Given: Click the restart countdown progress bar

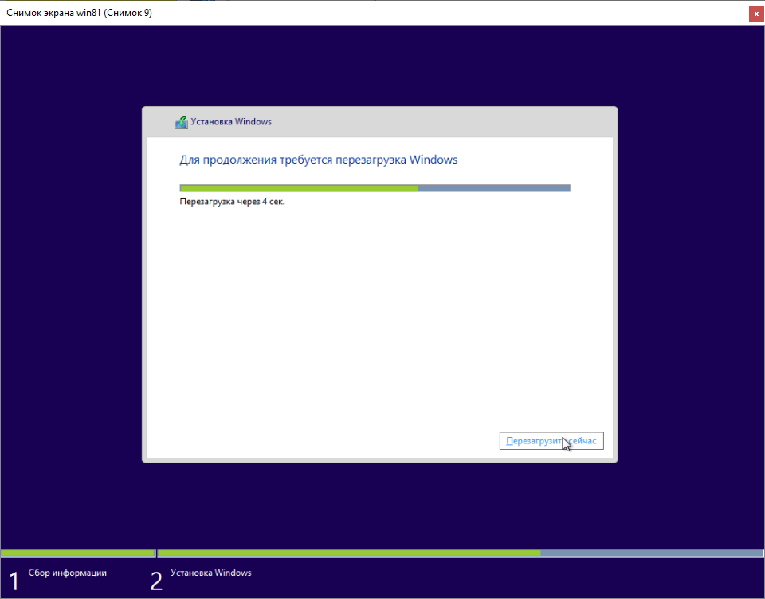Looking at the screenshot, I should pyautogui.click(x=375, y=188).
